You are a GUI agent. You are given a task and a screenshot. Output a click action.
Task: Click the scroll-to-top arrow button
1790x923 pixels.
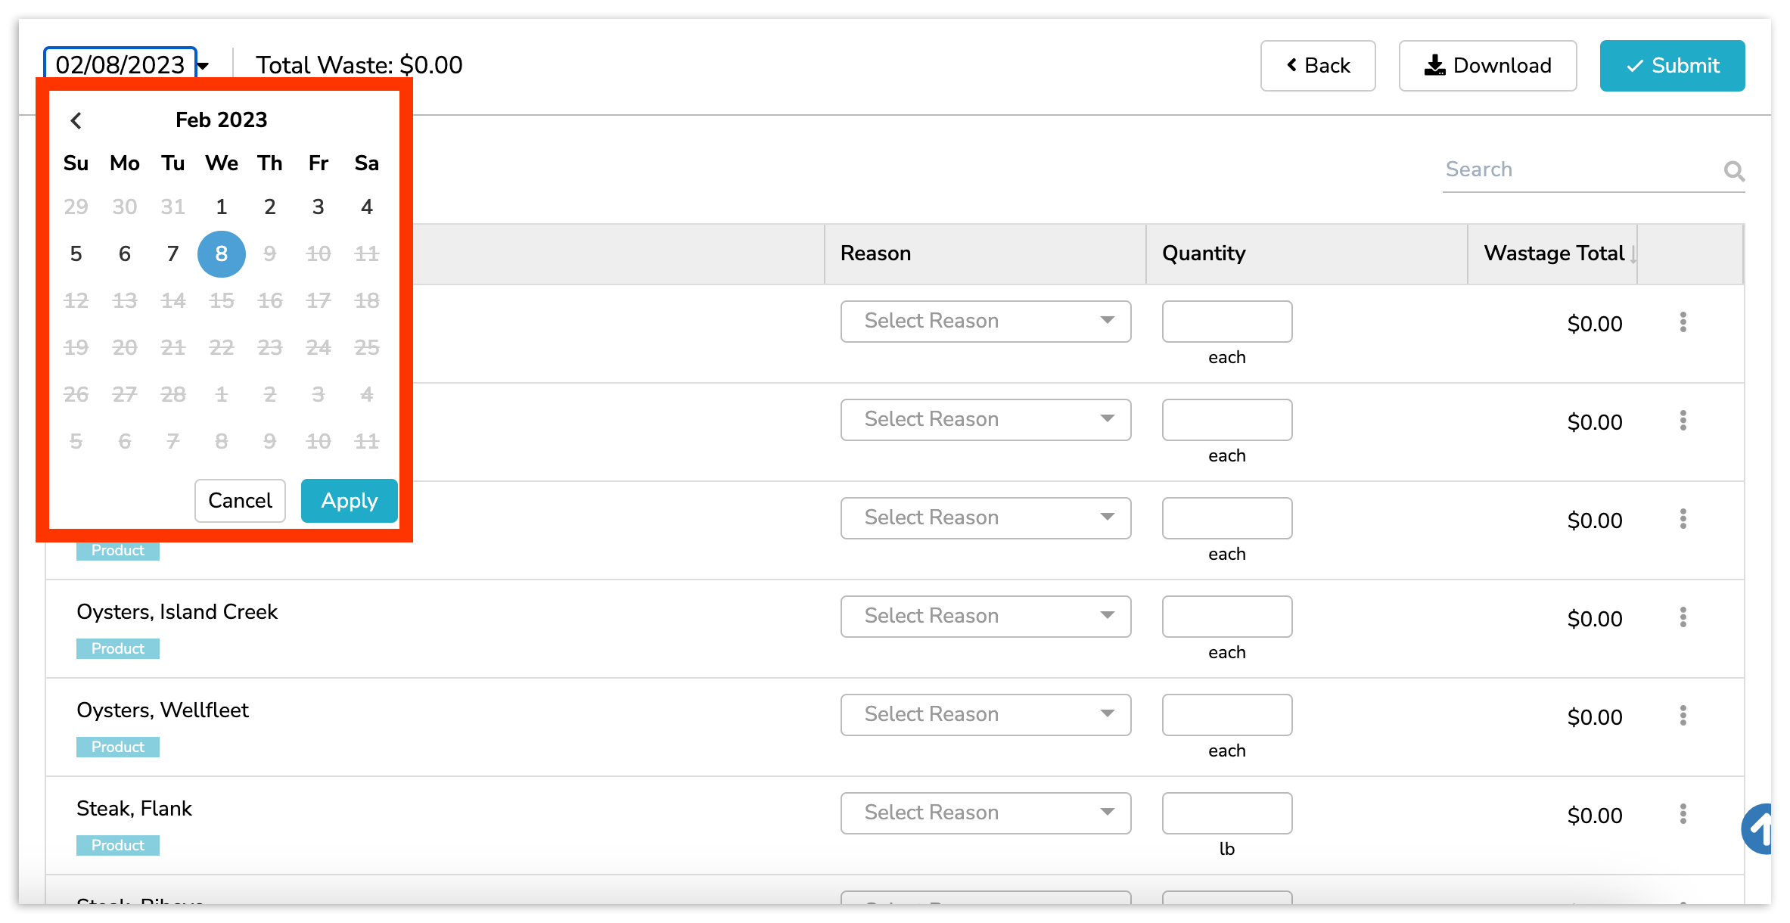[x=1760, y=829]
